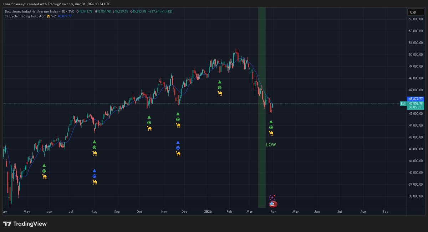Click the camel emoji in the indicator legend
Screen dimensions: 428x232
(47, 16)
